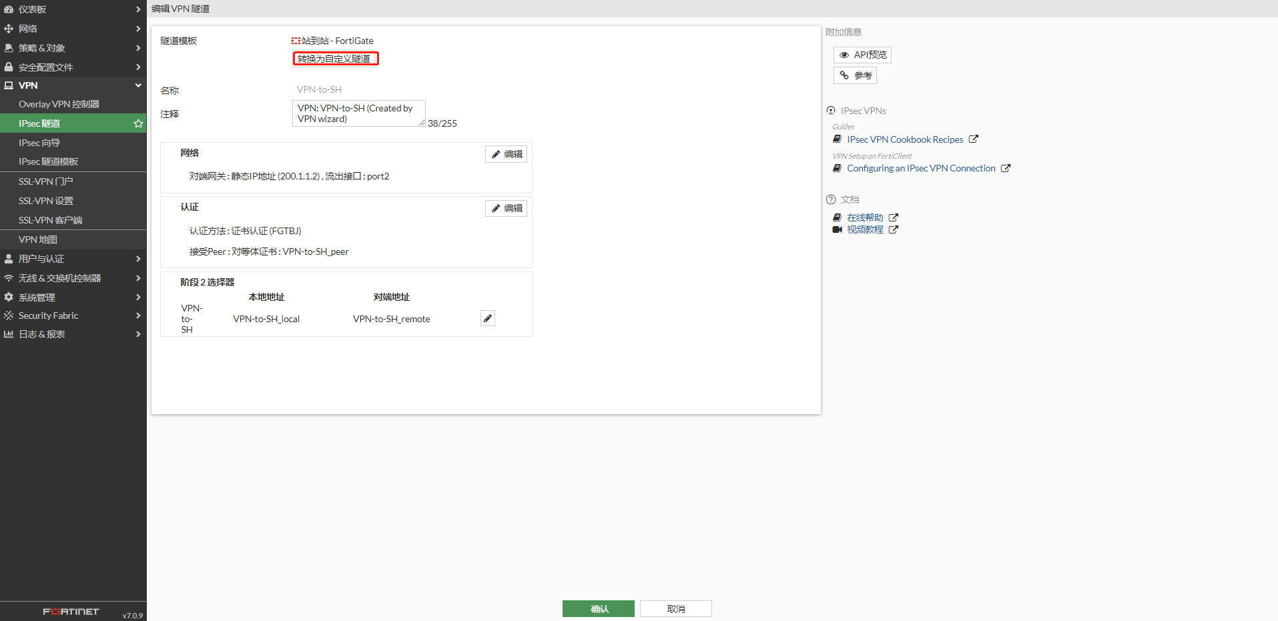
Task: Click the pencil icon for phase 2 selector
Action: [x=488, y=319]
